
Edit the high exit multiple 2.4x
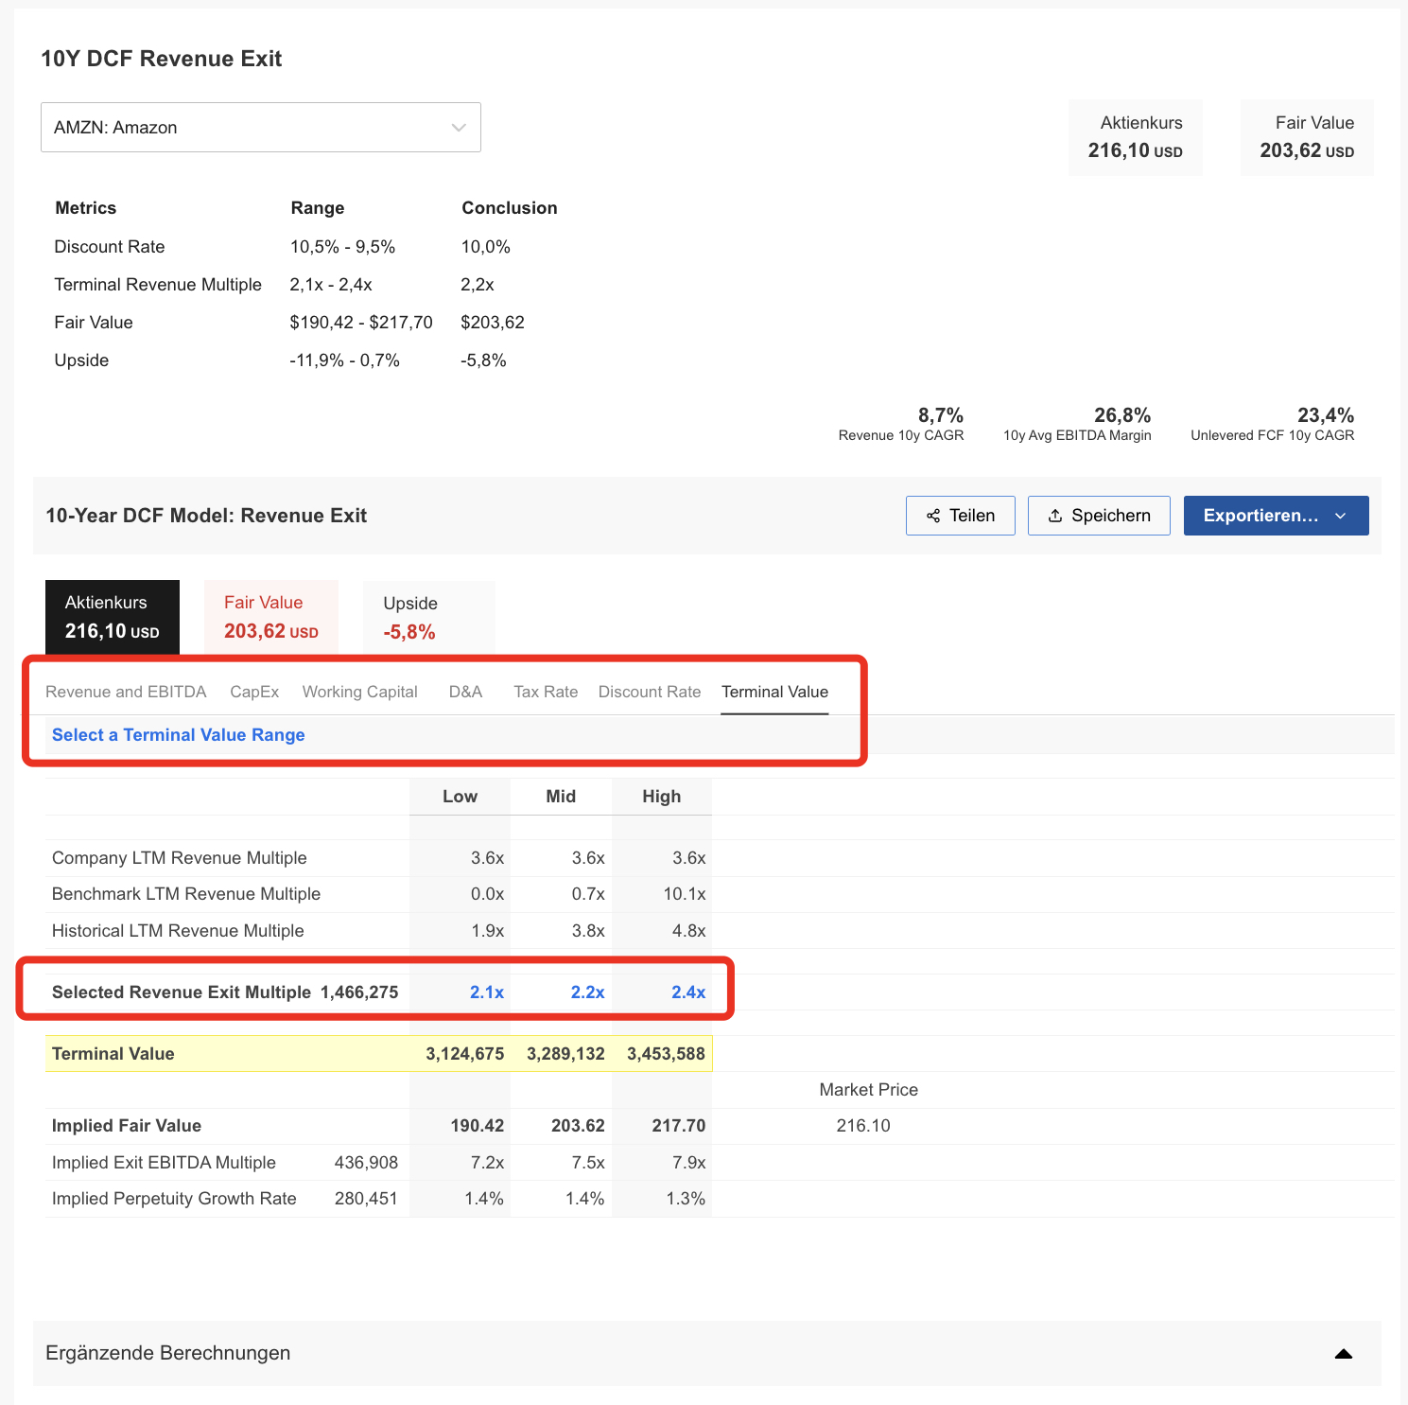pos(688,992)
